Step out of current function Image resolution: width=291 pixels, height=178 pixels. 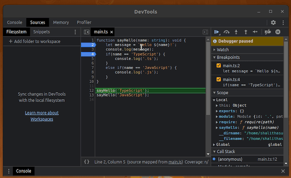246,32
